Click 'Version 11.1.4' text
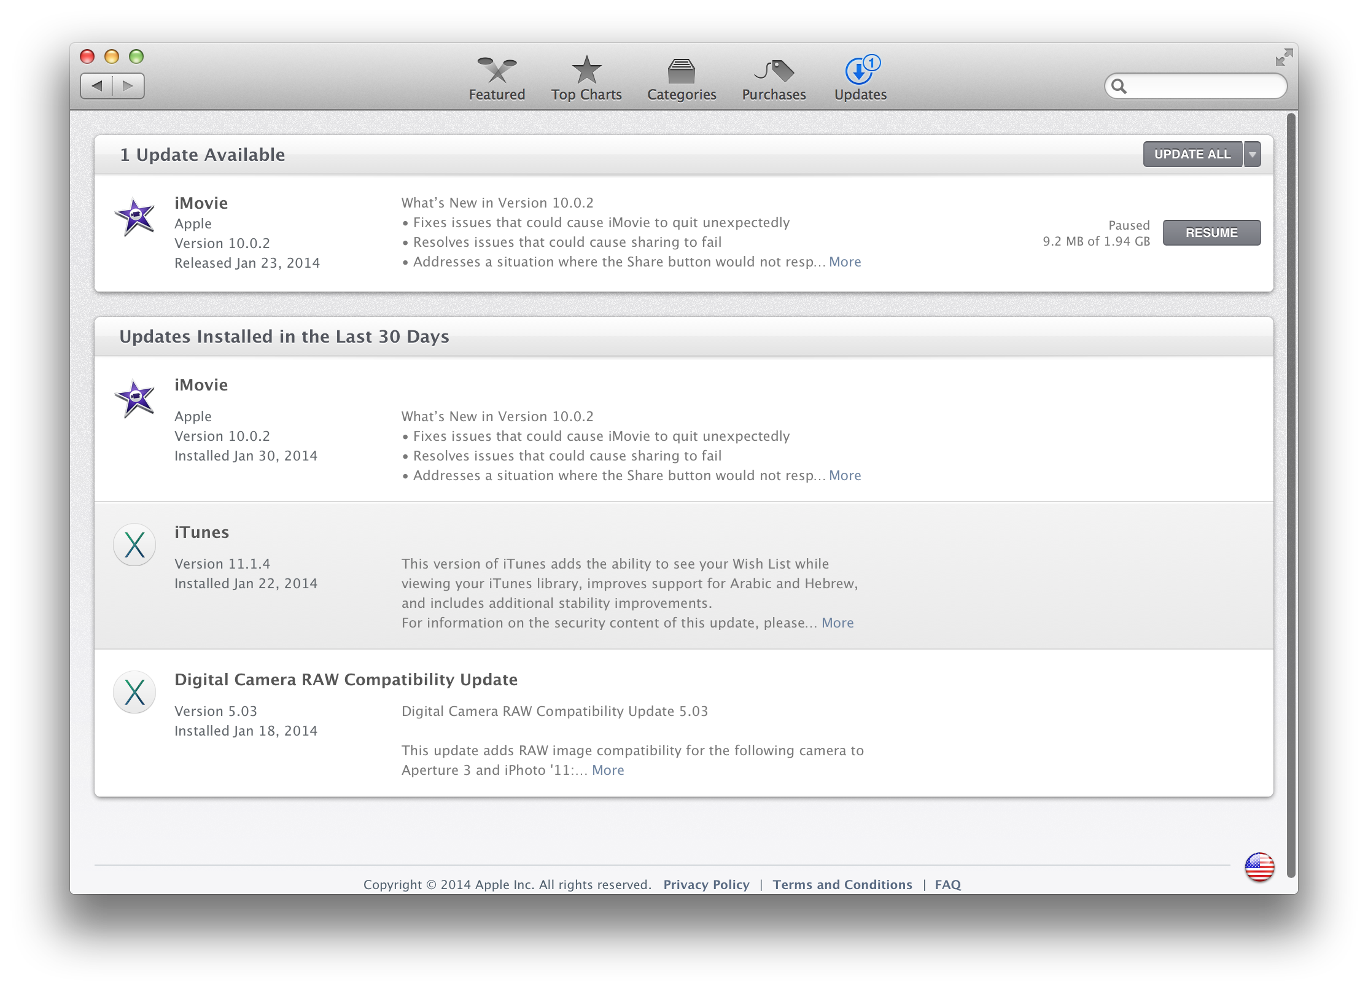The image size is (1368, 991). pos(222,564)
